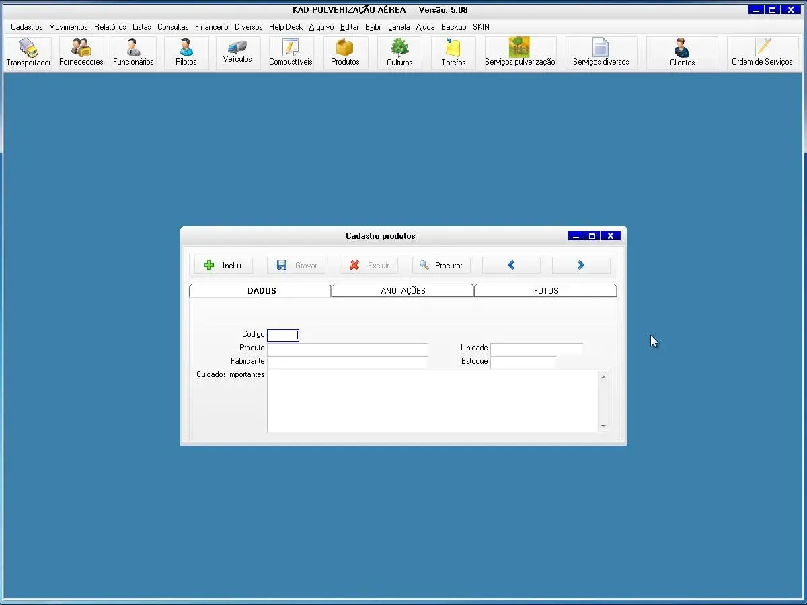Open the Backup menu

coord(454,27)
